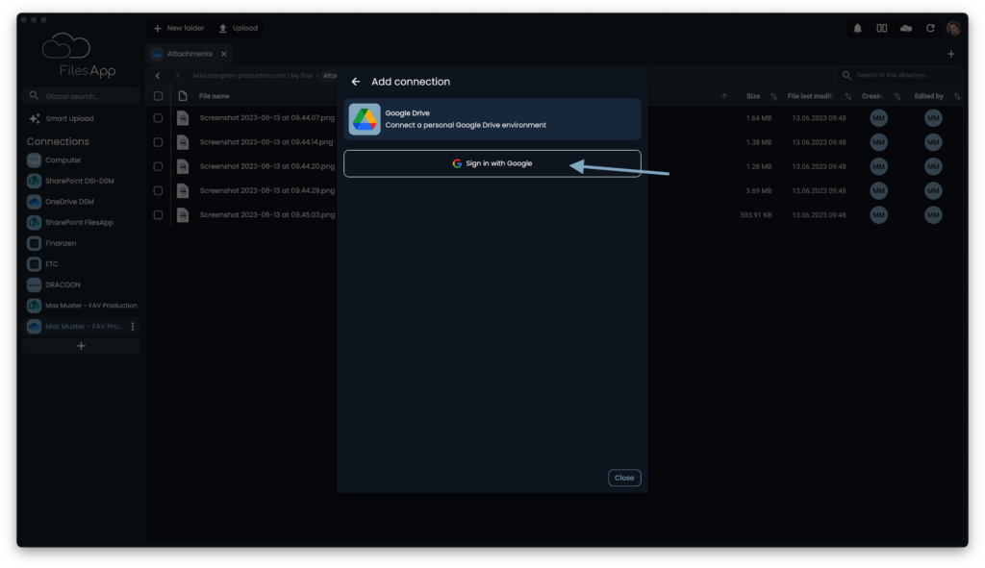The height and width of the screenshot is (568, 985).
Task: Focus the Search in this directory field
Action: 899,75
